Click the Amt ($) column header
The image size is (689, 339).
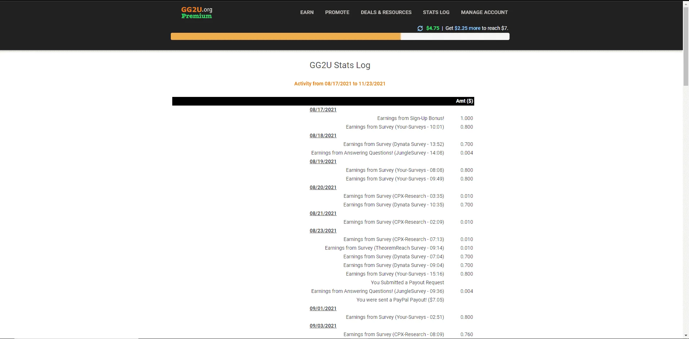pyautogui.click(x=464, y=101)
